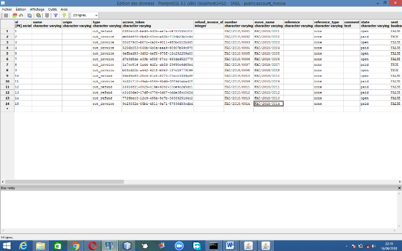This screenshot has height=251, width=402.
Task: Switch to pgAdmin elephant taskbar icon
Action: tap(110, 246)
